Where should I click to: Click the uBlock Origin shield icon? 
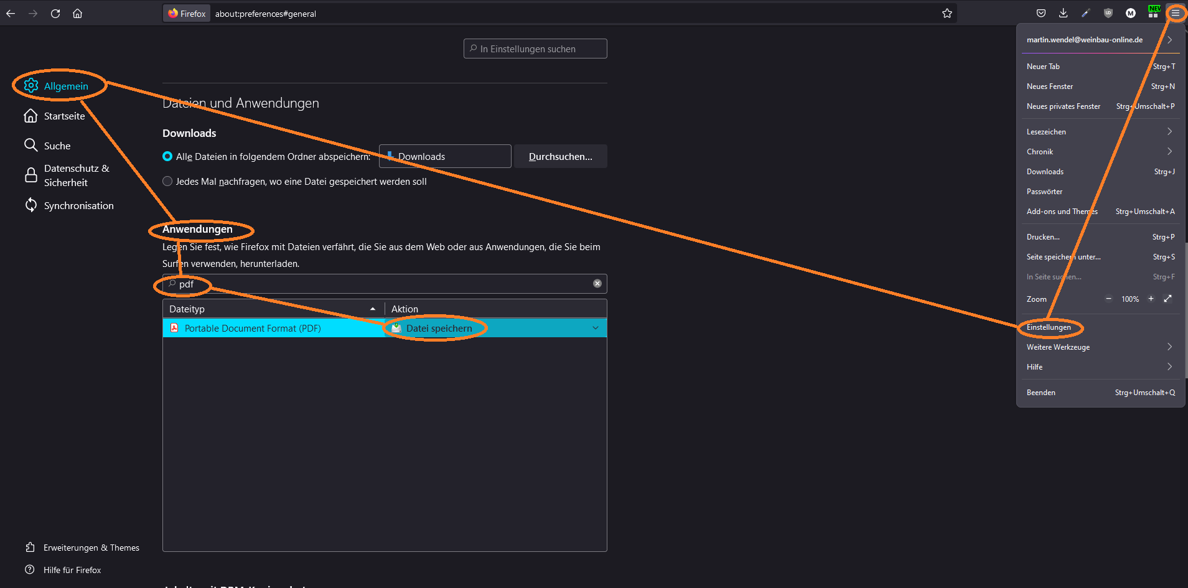(x=1108, y=13)
